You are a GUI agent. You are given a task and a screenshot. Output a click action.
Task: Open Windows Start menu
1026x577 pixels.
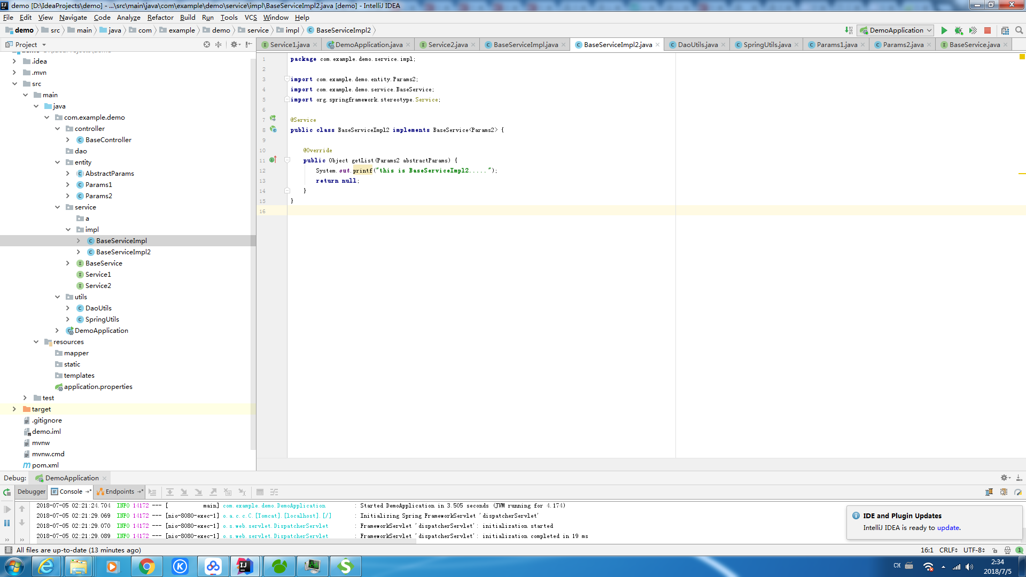[x=14, y=566]
